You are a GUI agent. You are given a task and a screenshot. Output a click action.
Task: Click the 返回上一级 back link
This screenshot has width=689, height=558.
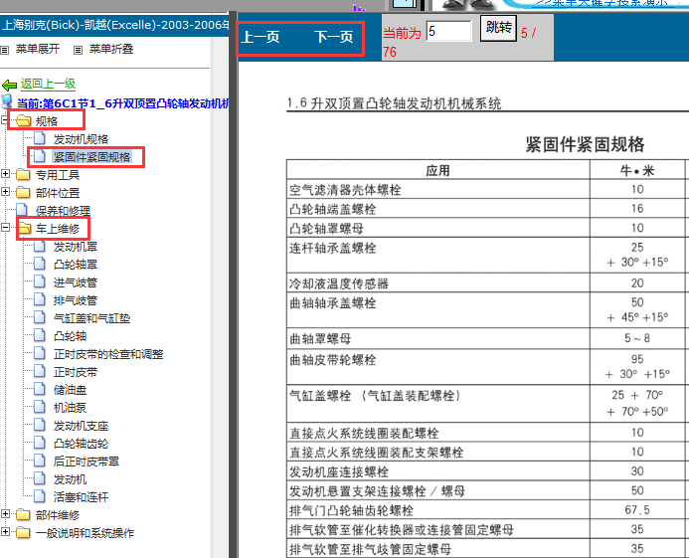[x=48, y=84]
